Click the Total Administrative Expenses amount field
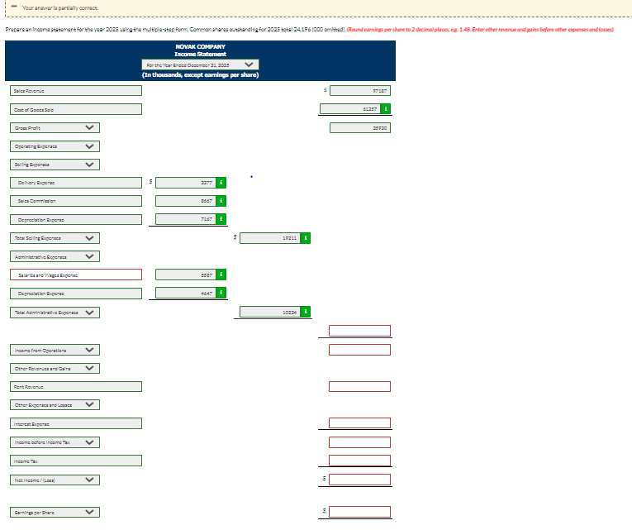This screenshot has height=530, width=632. pos(270,312)
